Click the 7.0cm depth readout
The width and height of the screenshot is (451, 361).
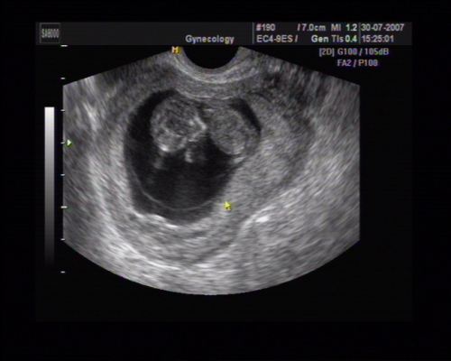[311, 28]
